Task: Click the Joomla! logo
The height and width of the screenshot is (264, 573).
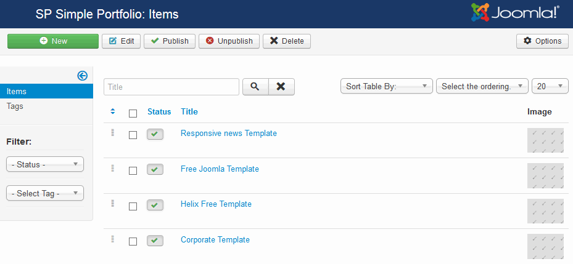Action: click(515, 13)
